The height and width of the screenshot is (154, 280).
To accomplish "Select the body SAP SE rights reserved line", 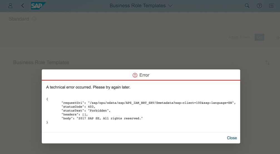I will click(102, 118).
